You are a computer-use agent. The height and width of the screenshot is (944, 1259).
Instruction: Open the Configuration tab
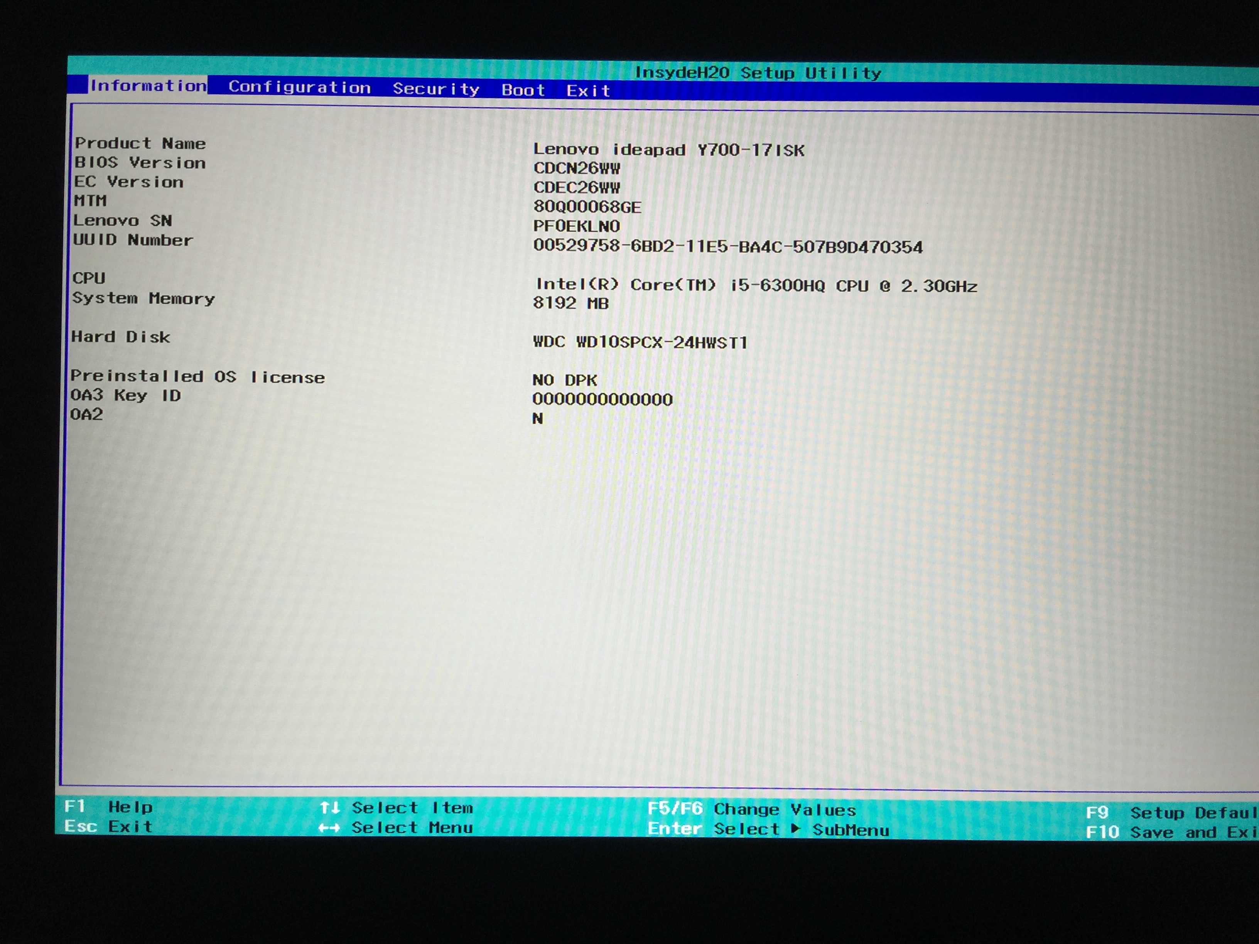[x=299, y=88]
